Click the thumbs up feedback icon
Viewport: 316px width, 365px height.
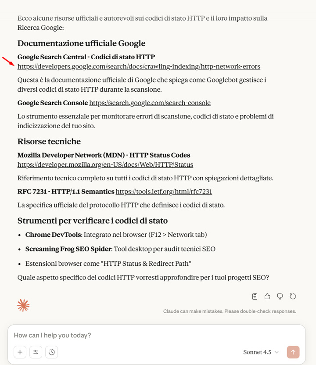pyautogui.click(x=267, y=296)
